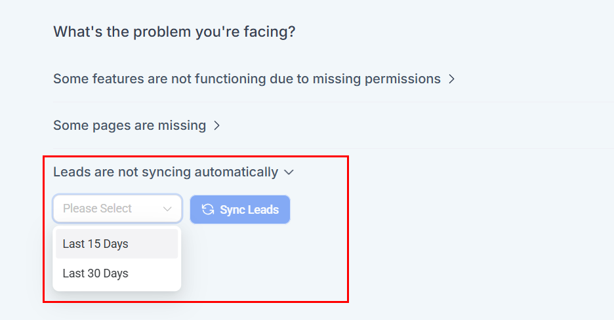The image size is (614, 320).
Task: Open the missing pages problem link
Action: (x=130, y=125)
